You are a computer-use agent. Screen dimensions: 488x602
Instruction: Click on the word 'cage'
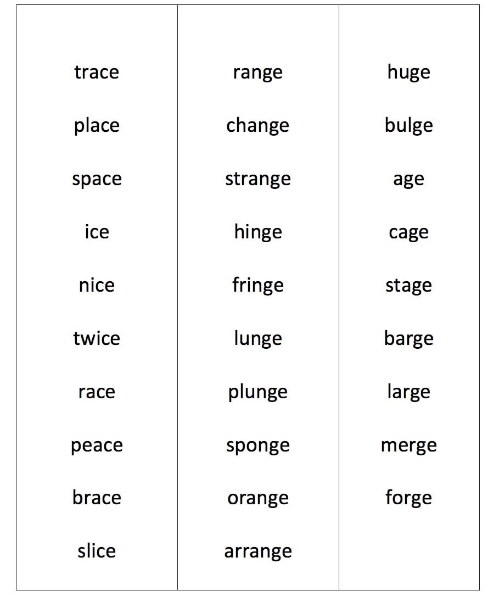click(408, 233)
